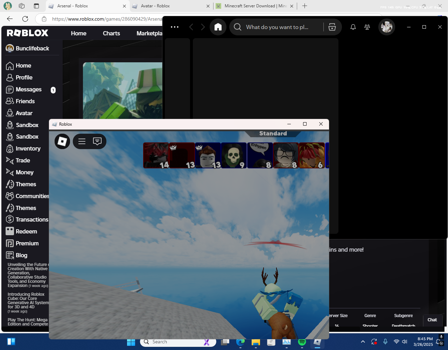Click the Standard mode label in game
Image resolution: width=448 pixels, height=350 pixels.
[273, 134]
